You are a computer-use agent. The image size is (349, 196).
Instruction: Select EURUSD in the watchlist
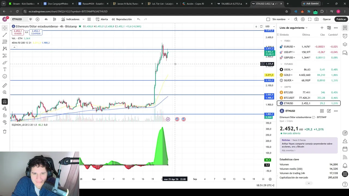[309, 47]
